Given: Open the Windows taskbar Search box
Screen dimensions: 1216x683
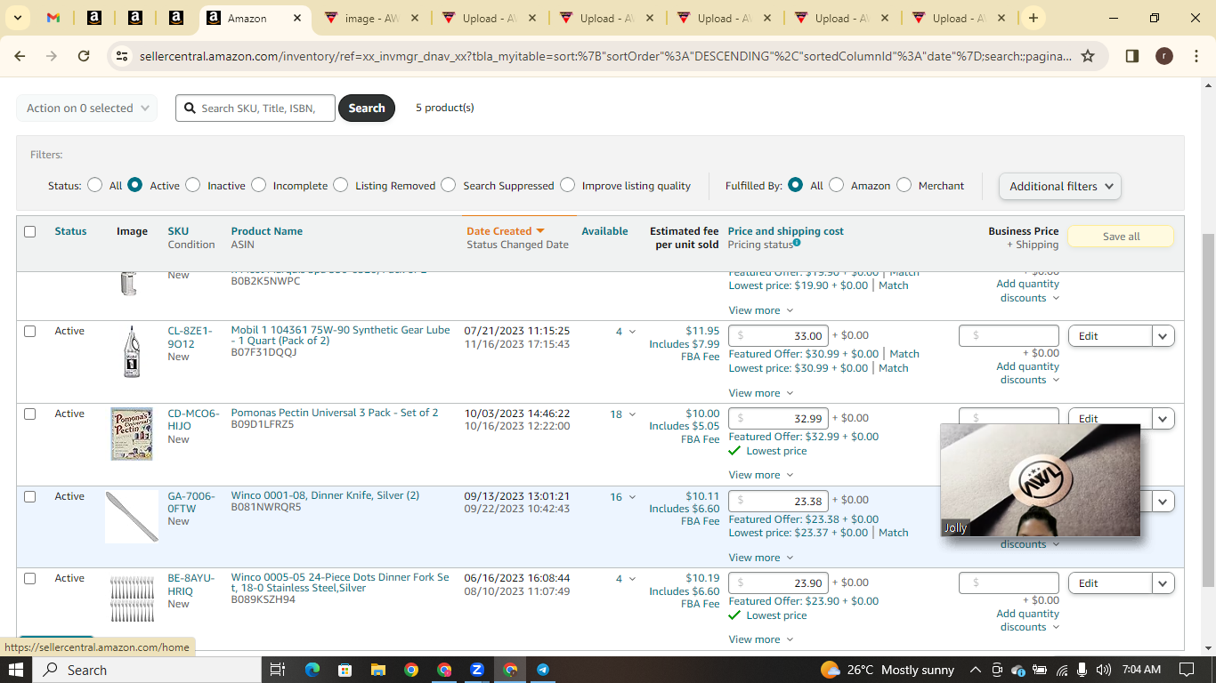Looking at the screenshot, I should 147,670.
